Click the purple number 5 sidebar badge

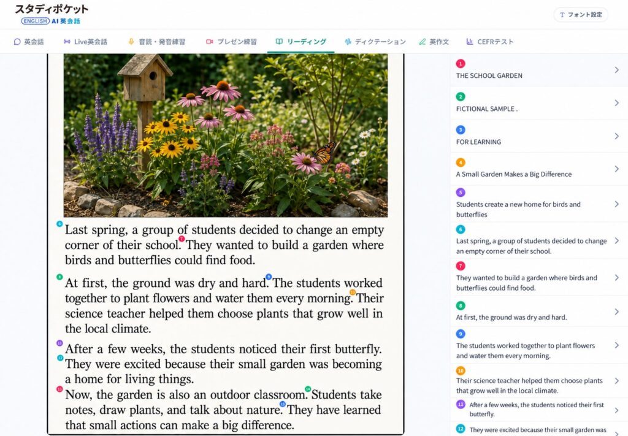pos(461,193)
